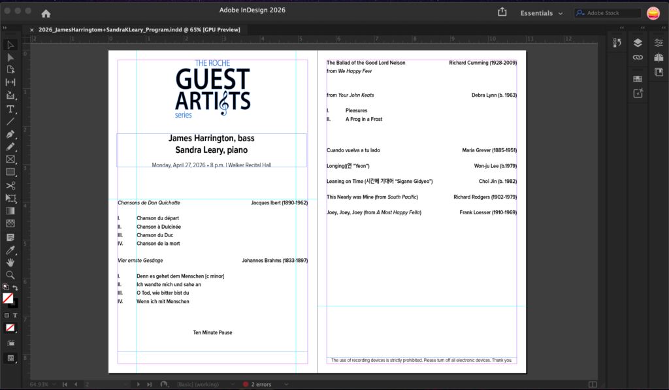The width and height of the screenshot is (669, 390).
Task: Open the preflight menu icon
Action: click(x=164, y=385)
